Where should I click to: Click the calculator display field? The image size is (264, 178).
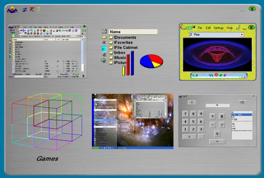coord(218,105)
